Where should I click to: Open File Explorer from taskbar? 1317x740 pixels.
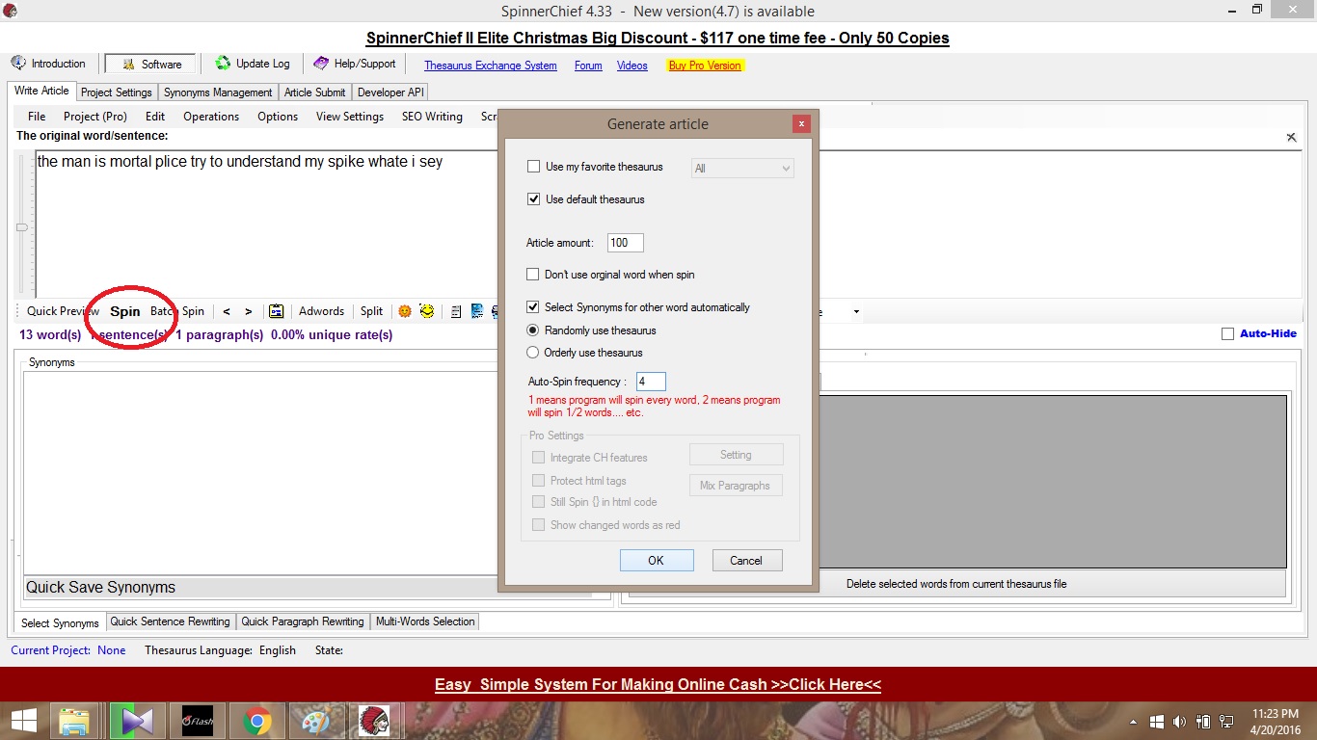(74, 721)
